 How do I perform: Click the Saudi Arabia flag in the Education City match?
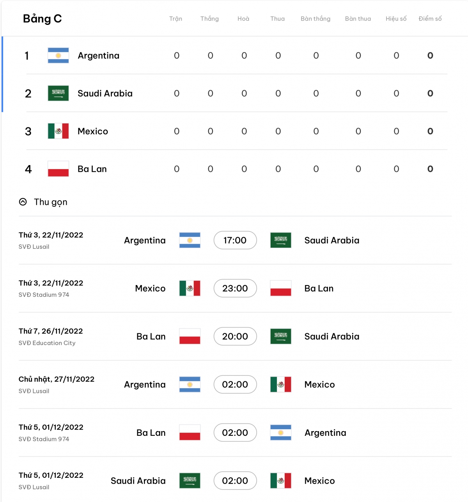tap(281, 336)
